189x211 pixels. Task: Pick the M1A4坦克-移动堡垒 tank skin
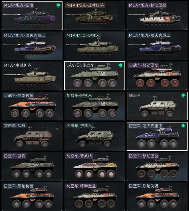click(157, 16)
